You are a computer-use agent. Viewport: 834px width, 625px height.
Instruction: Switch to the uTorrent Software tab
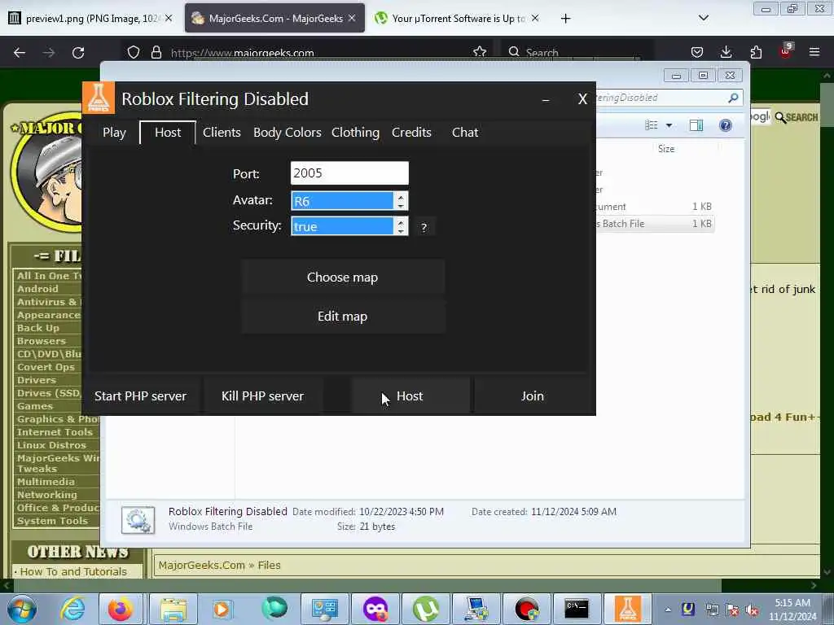pyautogui.click(x=458, y=19)
